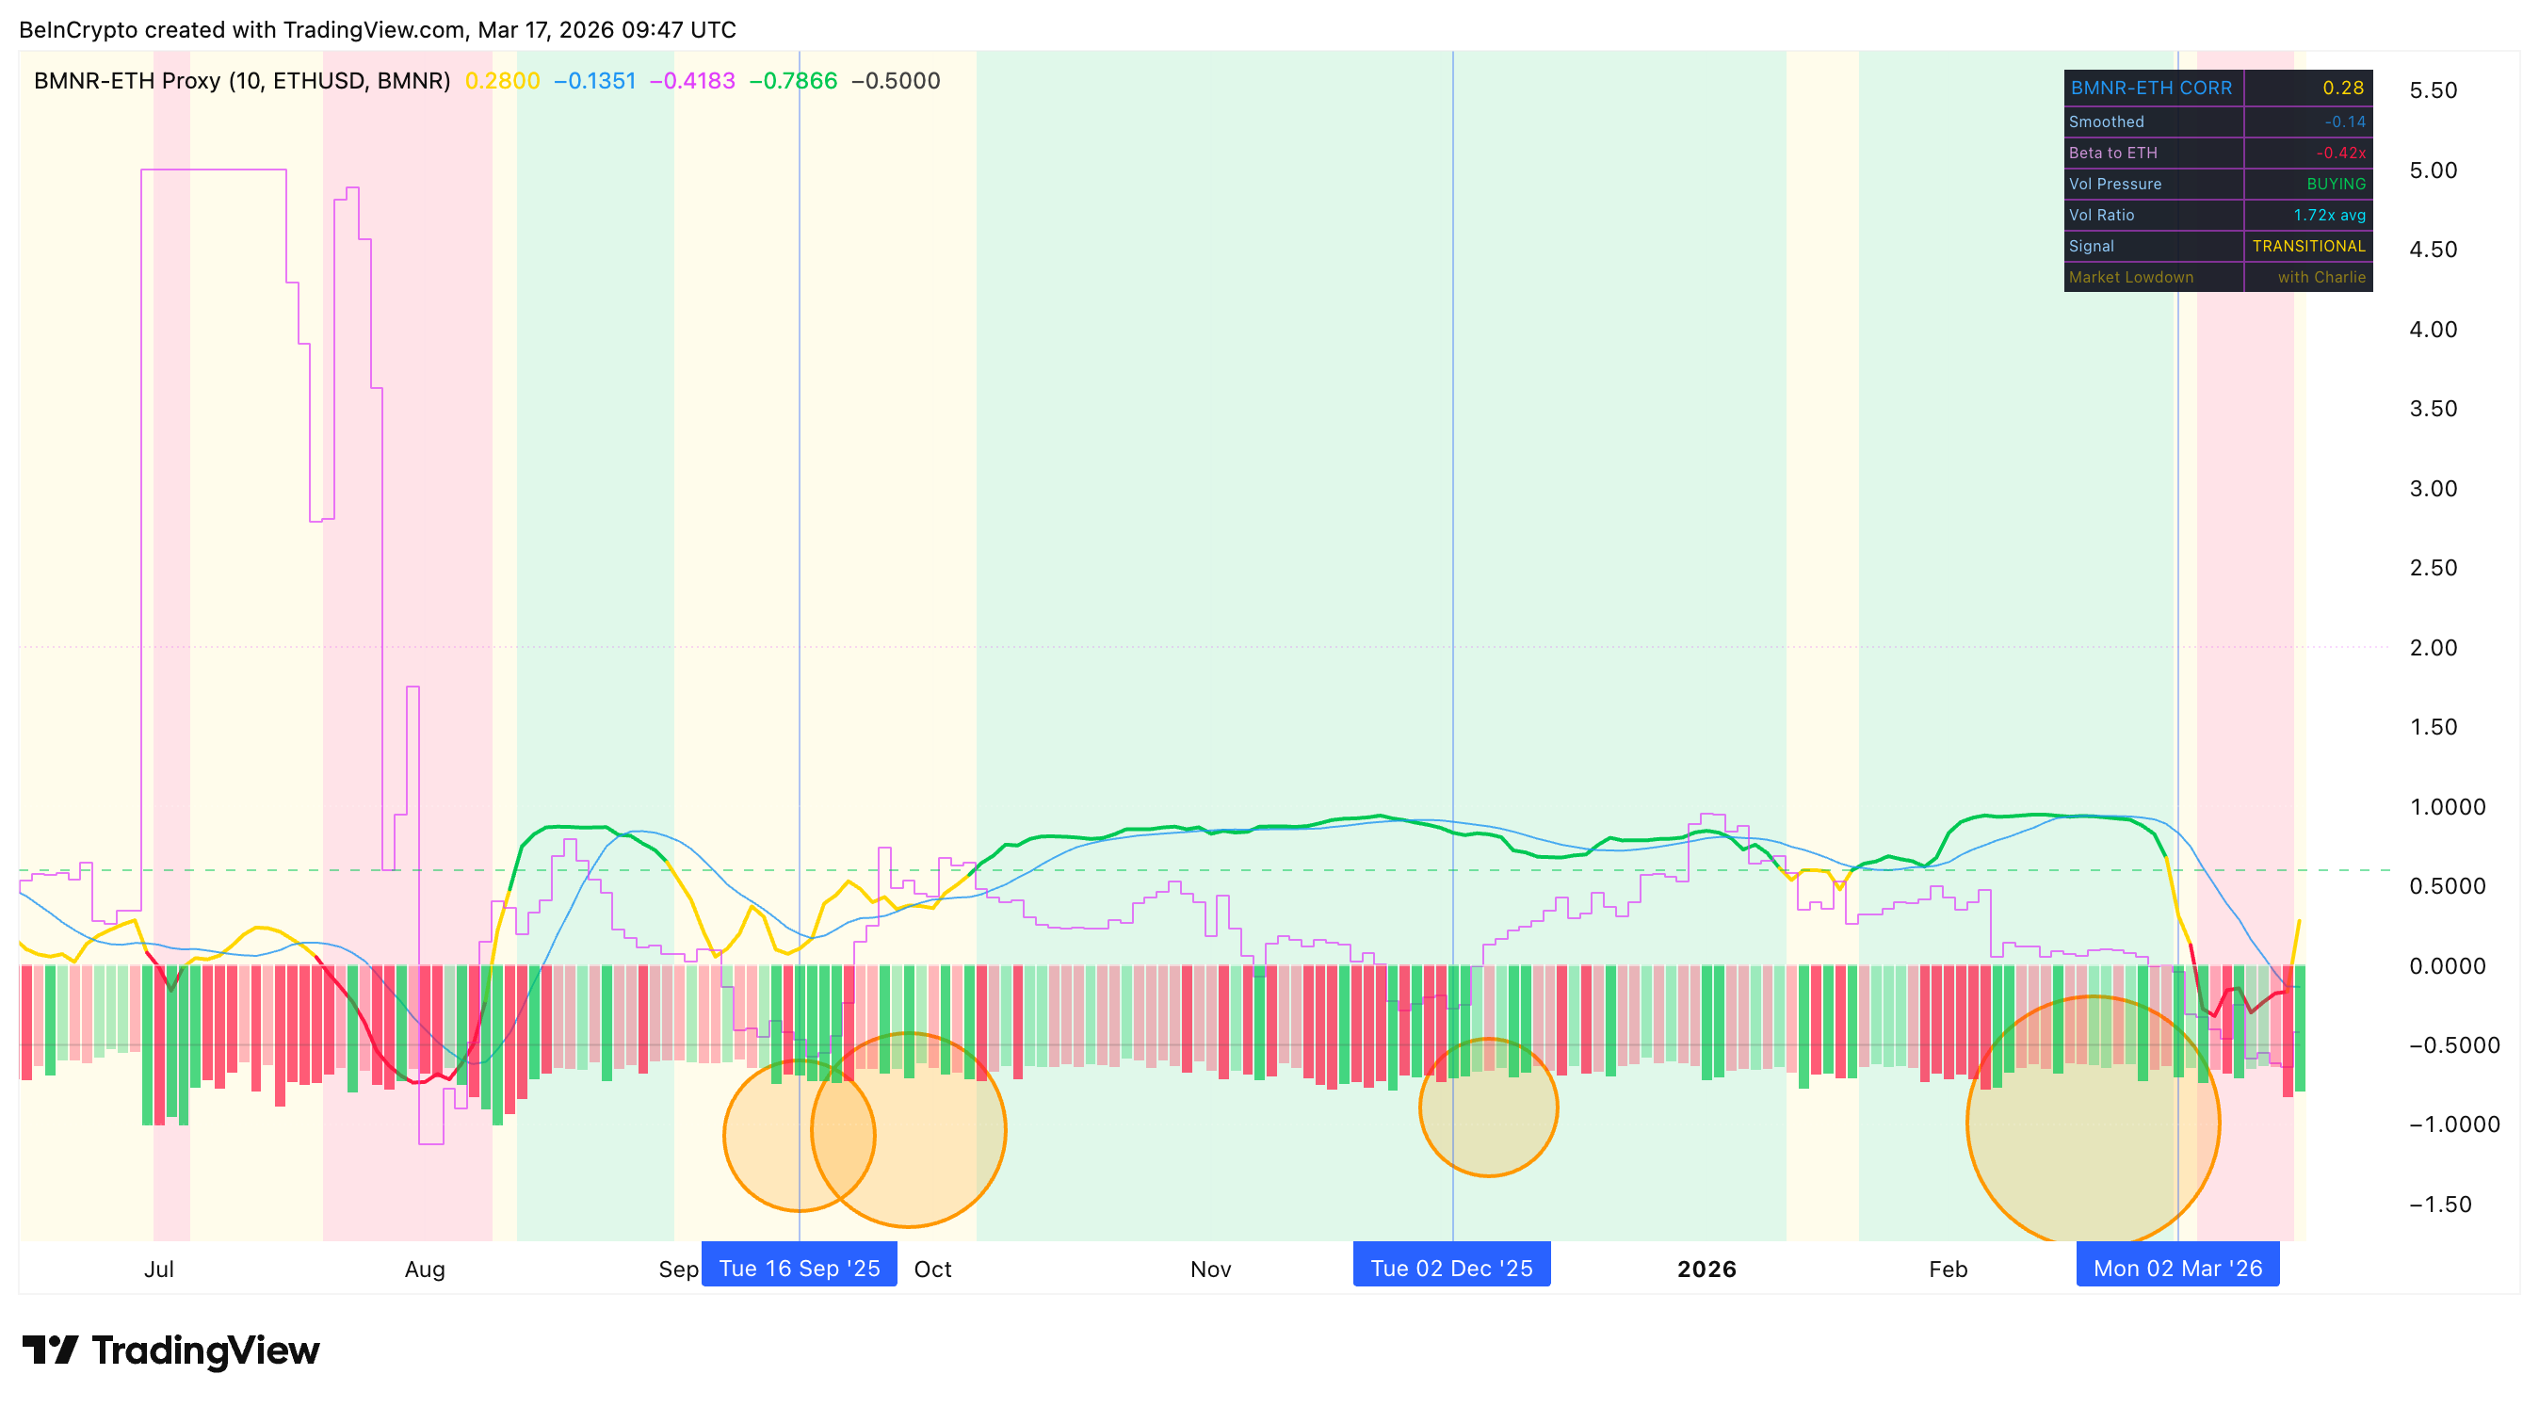Open the Tue 02 Dec '25 date badge
This screenshot has height=1407, width=2539.
coord(1452,1268)
